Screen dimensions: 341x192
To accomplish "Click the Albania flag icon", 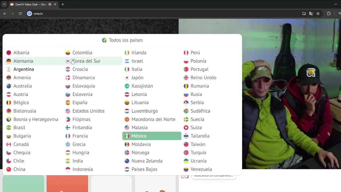I will pos(9,53).
